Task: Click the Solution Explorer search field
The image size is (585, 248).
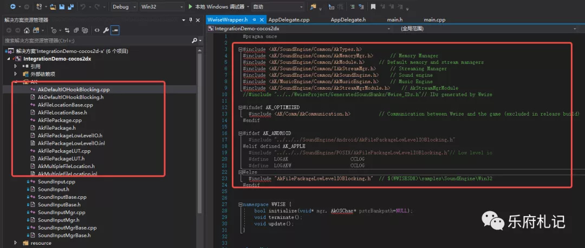Action: coord(97,40)
